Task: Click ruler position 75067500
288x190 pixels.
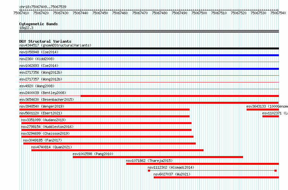Action: (199, 13)
